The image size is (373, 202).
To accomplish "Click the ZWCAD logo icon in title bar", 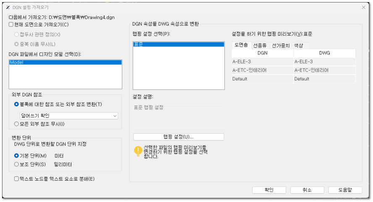I will (x=8, y=8).
